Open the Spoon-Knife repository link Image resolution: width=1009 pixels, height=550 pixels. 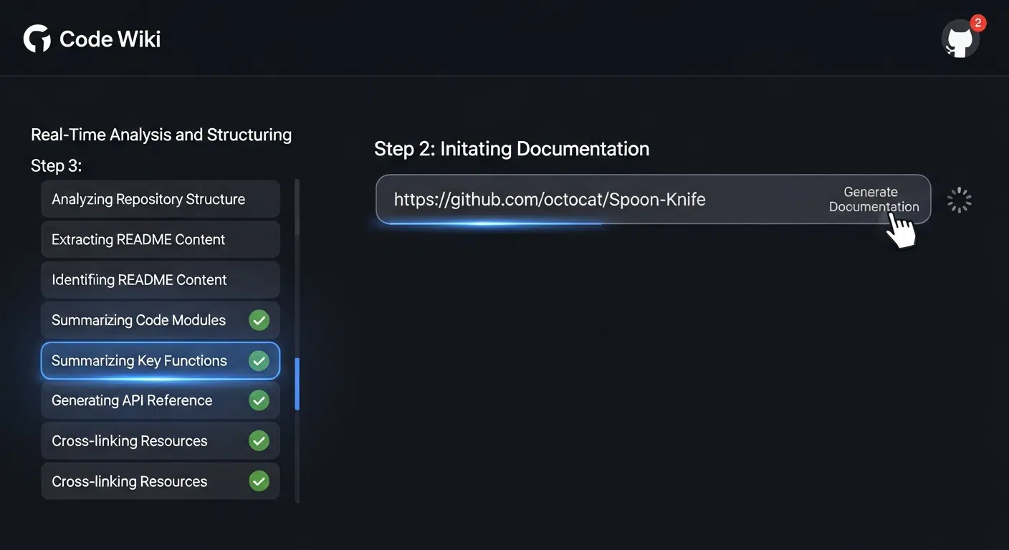click(x=549, y=199)
